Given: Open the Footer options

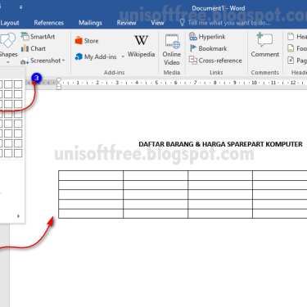Looking at the screenshot, I should 297,48.
